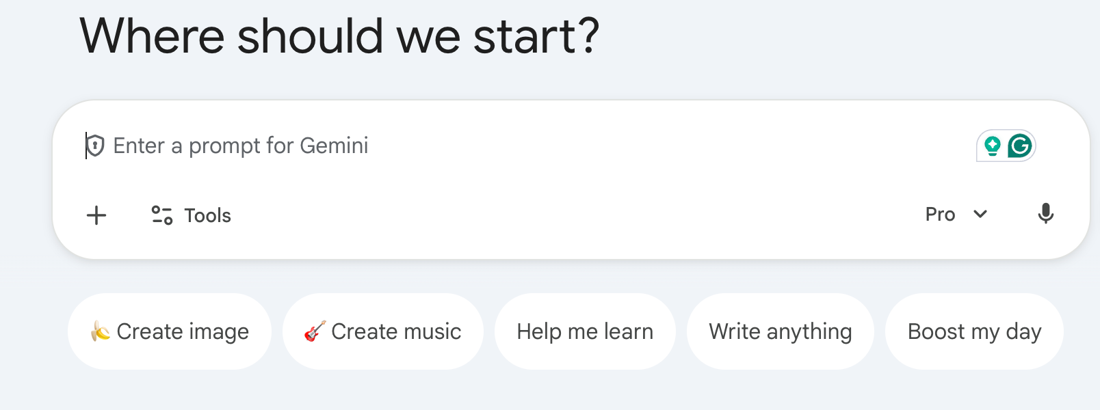Image resolution: width=1100 pixels, height=410 pixels.
Task: Click the word Gemini in the placeholder text
Action: coord(334,146)
